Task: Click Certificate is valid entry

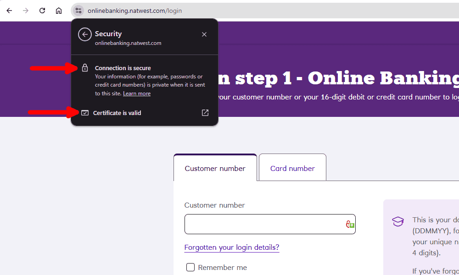Action: [145, 113]
